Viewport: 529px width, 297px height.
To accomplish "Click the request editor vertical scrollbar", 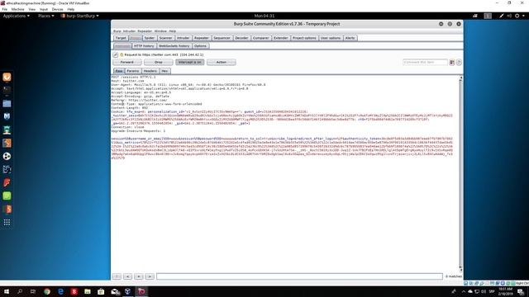I will (461, 173).
